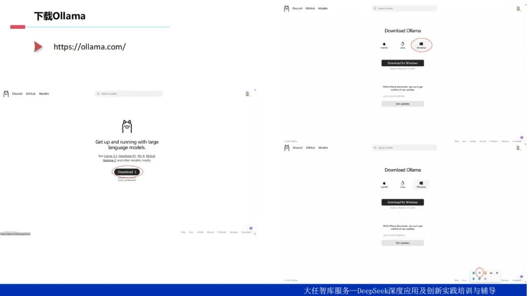Screen dimensions: 527x296
Task: Open the Blog footer link on the upper download page
Action: click(x=457, y=141)
